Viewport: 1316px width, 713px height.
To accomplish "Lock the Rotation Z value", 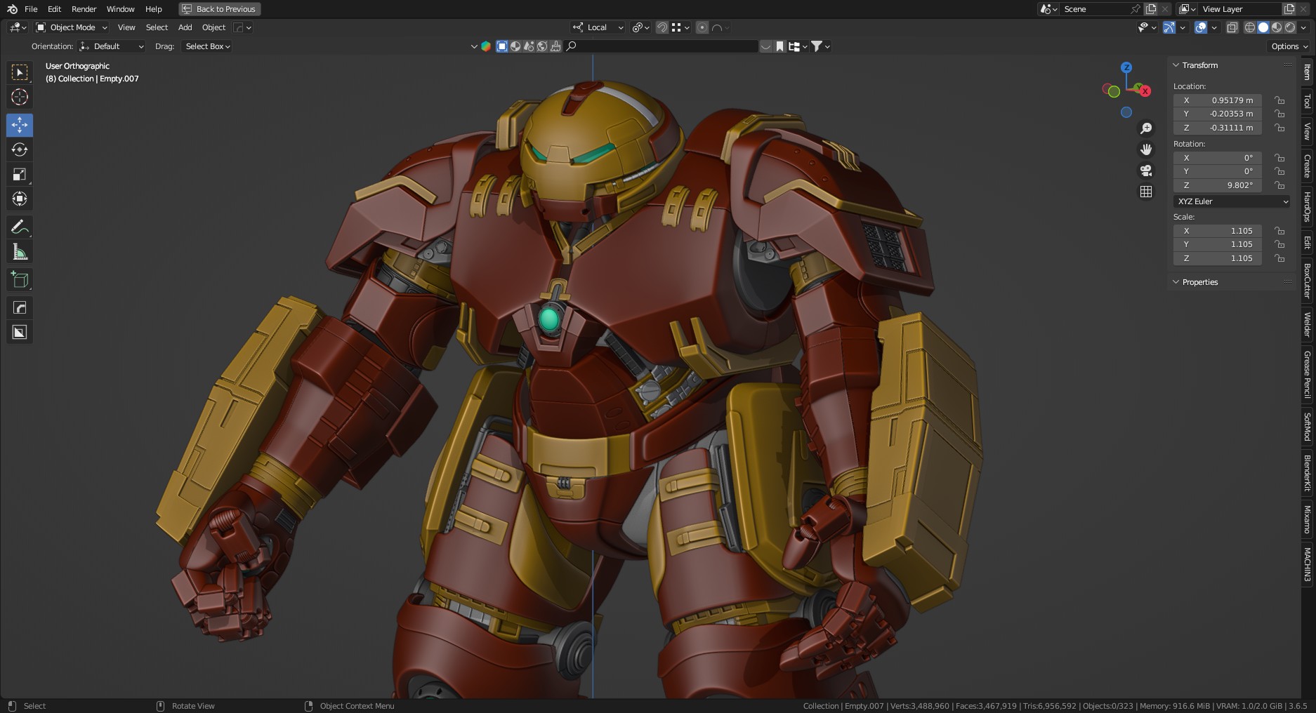I will [x=1279, y=185].
